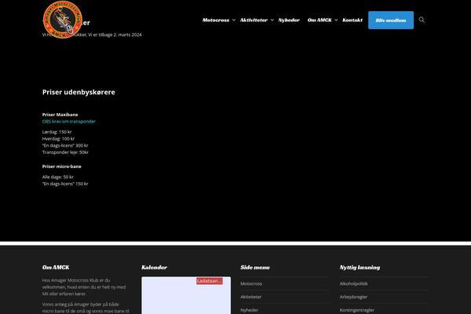Open the Aktiviteter menu item

click(254, 20)
